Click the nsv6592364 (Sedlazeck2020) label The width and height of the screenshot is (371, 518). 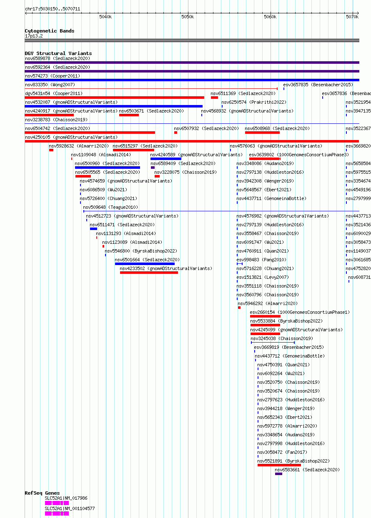click(57, 67)
